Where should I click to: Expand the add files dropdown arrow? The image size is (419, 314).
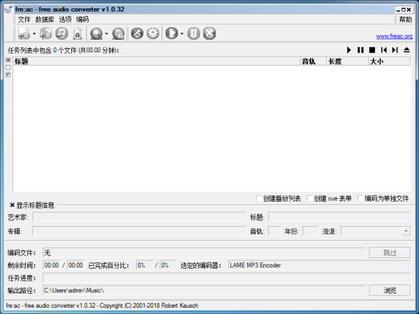click(34, 33)
